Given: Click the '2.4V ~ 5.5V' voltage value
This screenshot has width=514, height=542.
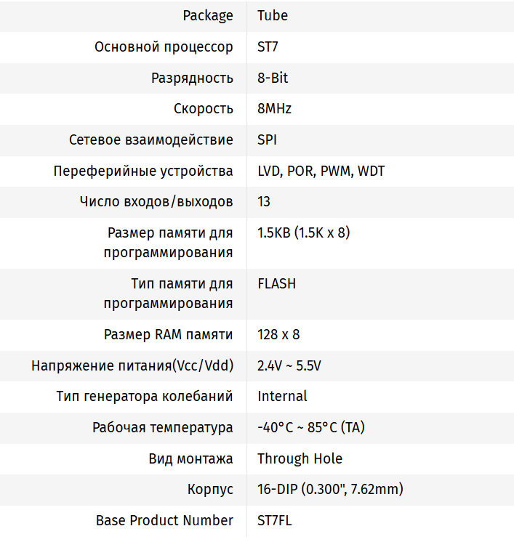Looking at the screenshot, I should click(289, 365).
